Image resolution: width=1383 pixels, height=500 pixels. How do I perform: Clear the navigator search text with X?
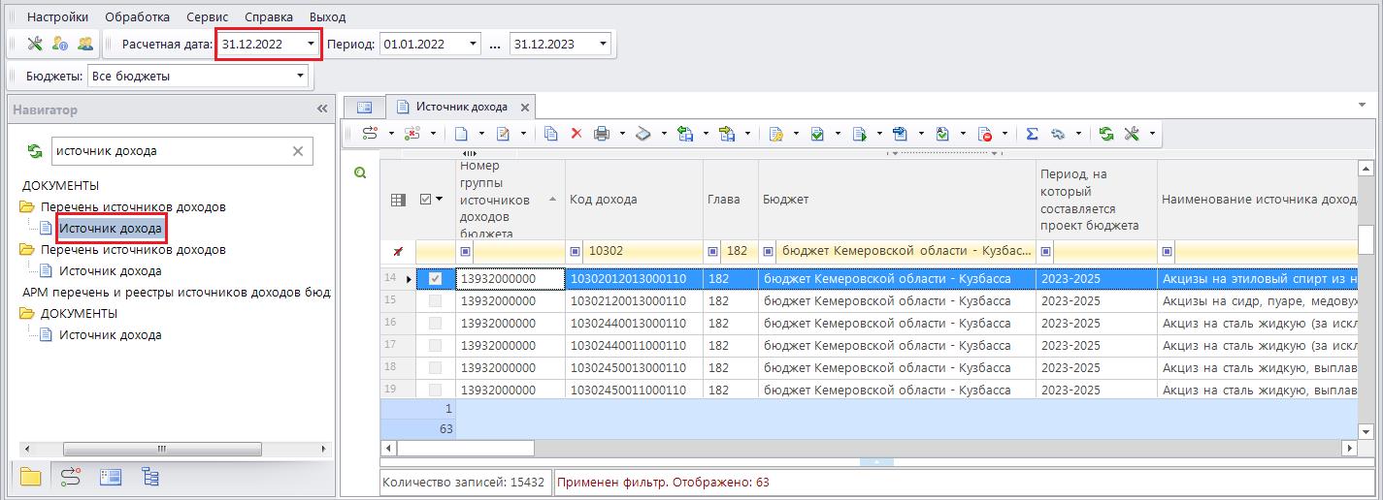(298, 151)
